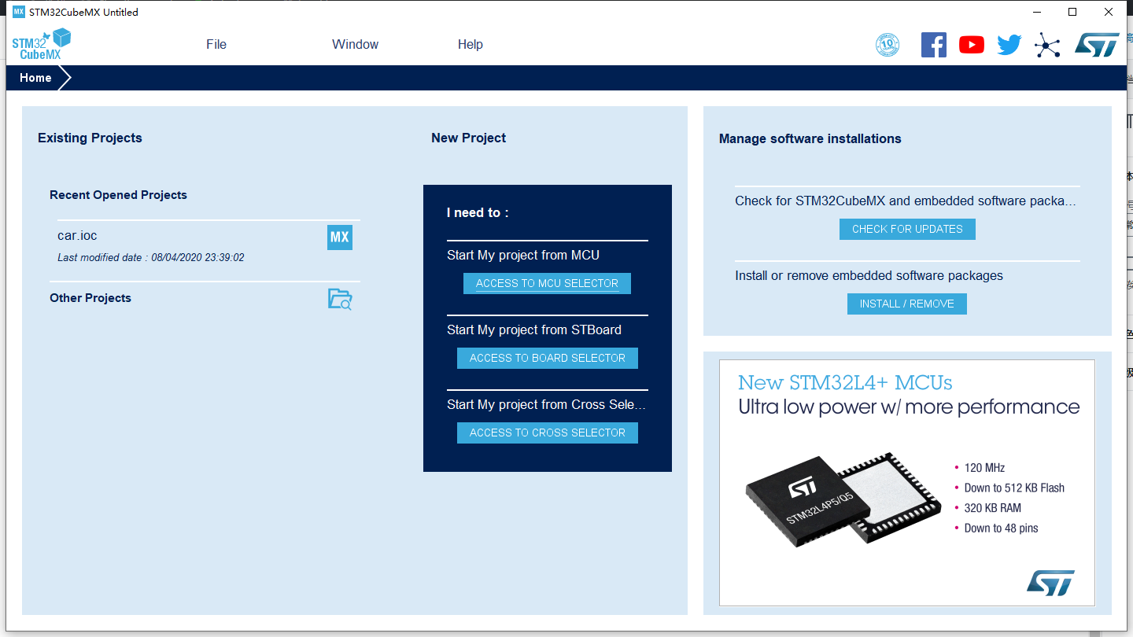This screenshot has height=637, width=1133.
Task: Select the Home breadcrumb tab
Action: [35, 77]
